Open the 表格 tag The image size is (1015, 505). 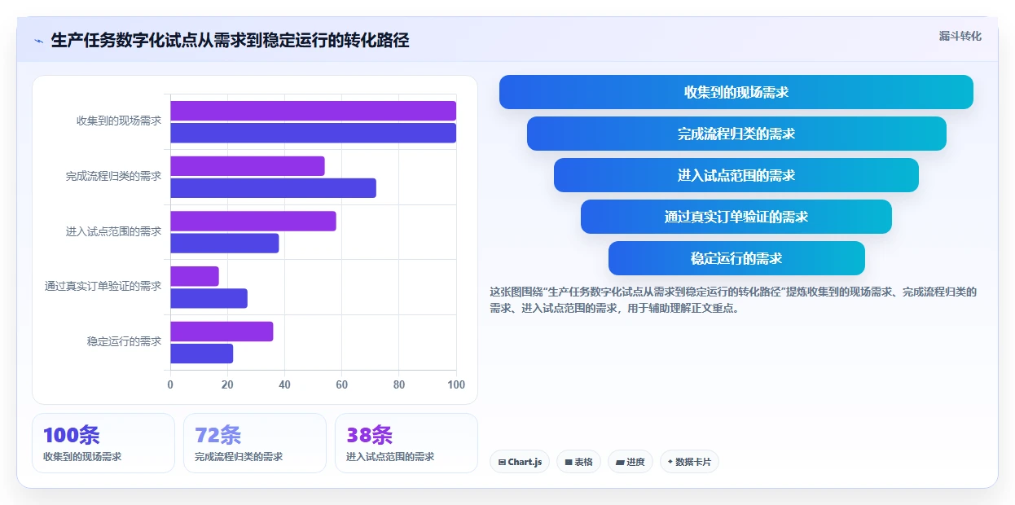coord(578,462)
